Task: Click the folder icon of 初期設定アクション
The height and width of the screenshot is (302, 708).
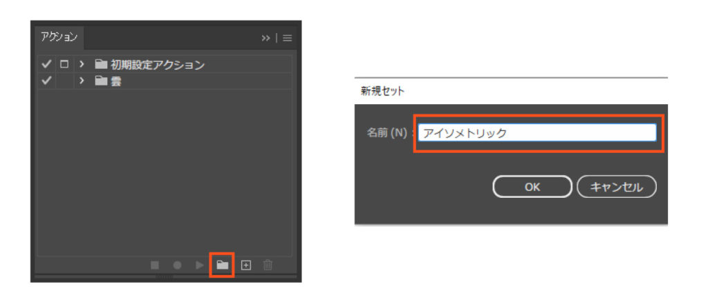Action: [101, 65]
